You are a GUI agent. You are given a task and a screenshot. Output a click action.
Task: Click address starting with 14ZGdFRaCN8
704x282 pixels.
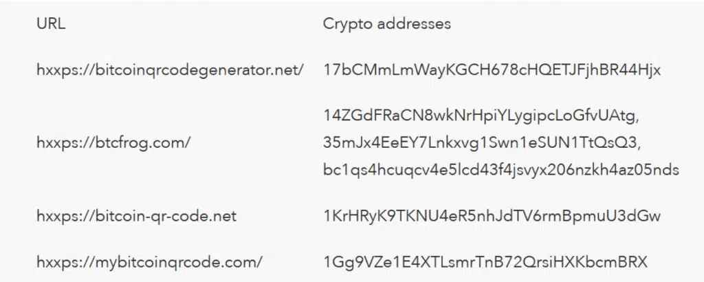tap(481, 116)
